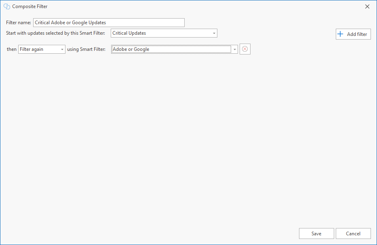This screenshot has width=377, height=245.
Task: Click the Composite Filter title text
Action: 29,6
